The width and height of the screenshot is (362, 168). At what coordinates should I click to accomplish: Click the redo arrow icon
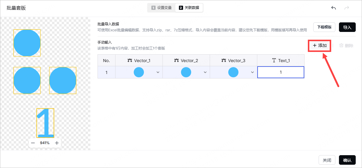347,8
